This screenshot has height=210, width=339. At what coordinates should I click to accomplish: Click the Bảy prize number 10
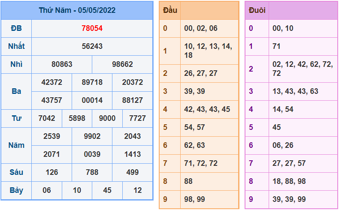coord(77,190)
